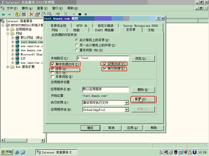Open the 操作(A) menu
Image resolution: width=209 pixels, height=156 pixels.
click(x=27, y=8)
